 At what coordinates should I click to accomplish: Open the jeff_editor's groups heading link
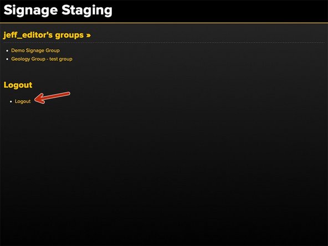[x=47, y=35]
